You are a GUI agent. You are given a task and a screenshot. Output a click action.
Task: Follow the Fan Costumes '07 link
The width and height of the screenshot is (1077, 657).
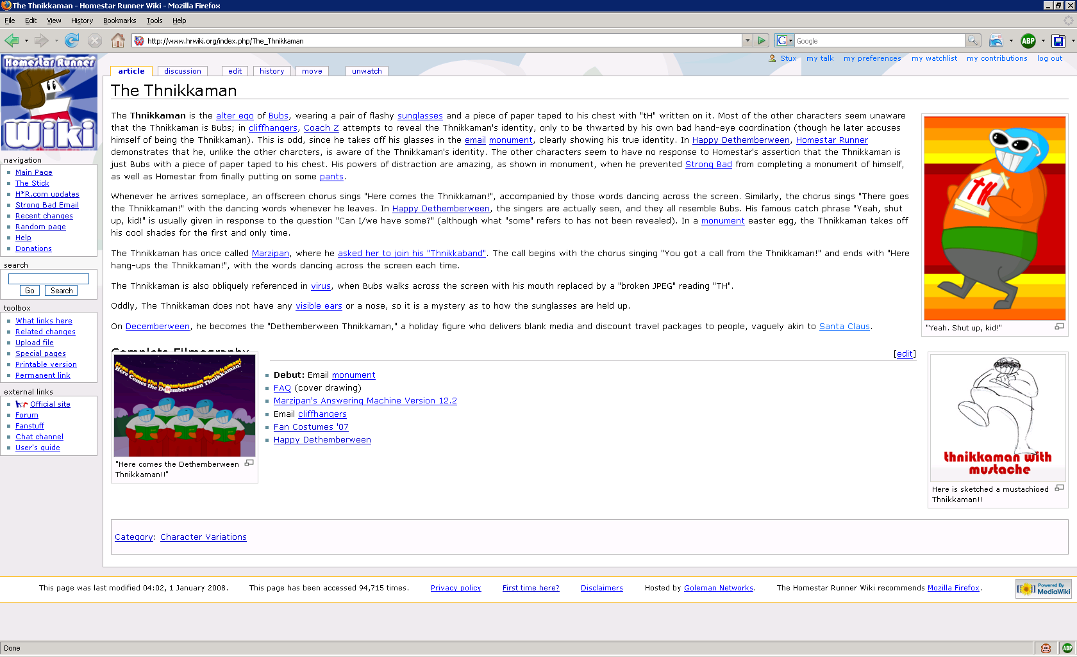click(x=311, y=427)
